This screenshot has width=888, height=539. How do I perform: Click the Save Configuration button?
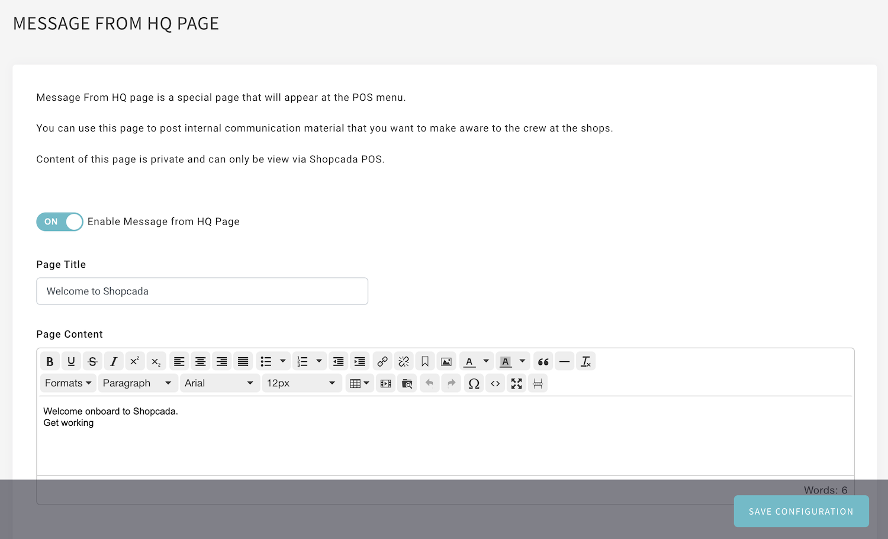pos(801,511)
